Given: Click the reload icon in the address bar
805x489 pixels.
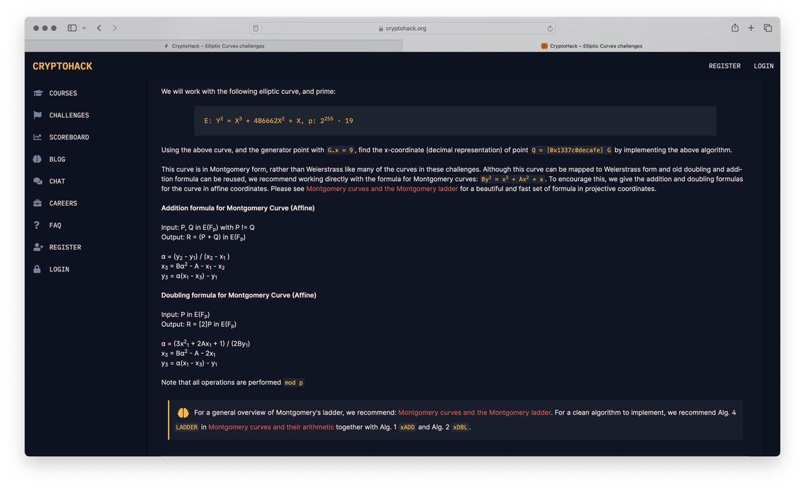Looking at the screenshot, I should 549,27.
